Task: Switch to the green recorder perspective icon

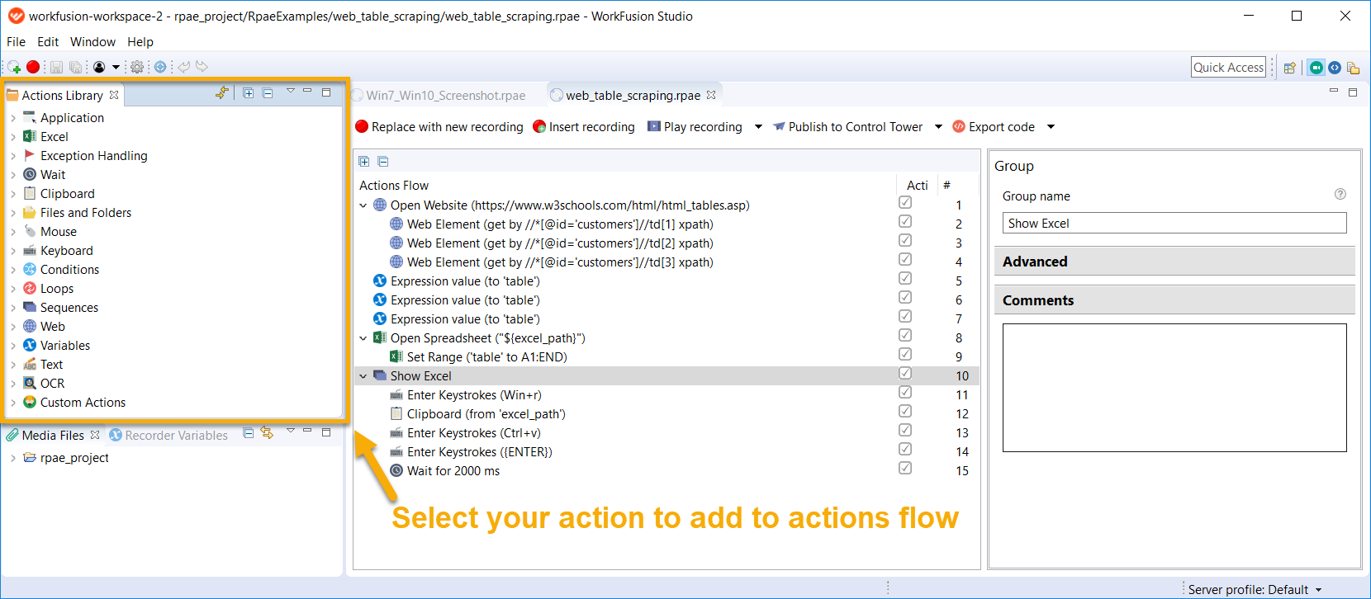Action: coord(1316,68)
